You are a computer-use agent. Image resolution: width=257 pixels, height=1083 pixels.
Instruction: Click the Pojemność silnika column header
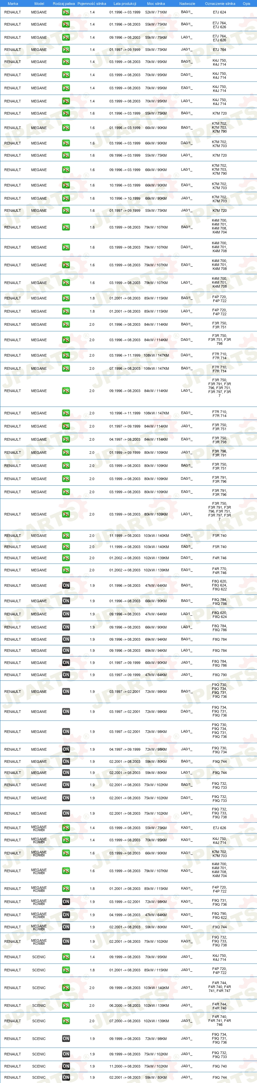(x=92, y=3)
